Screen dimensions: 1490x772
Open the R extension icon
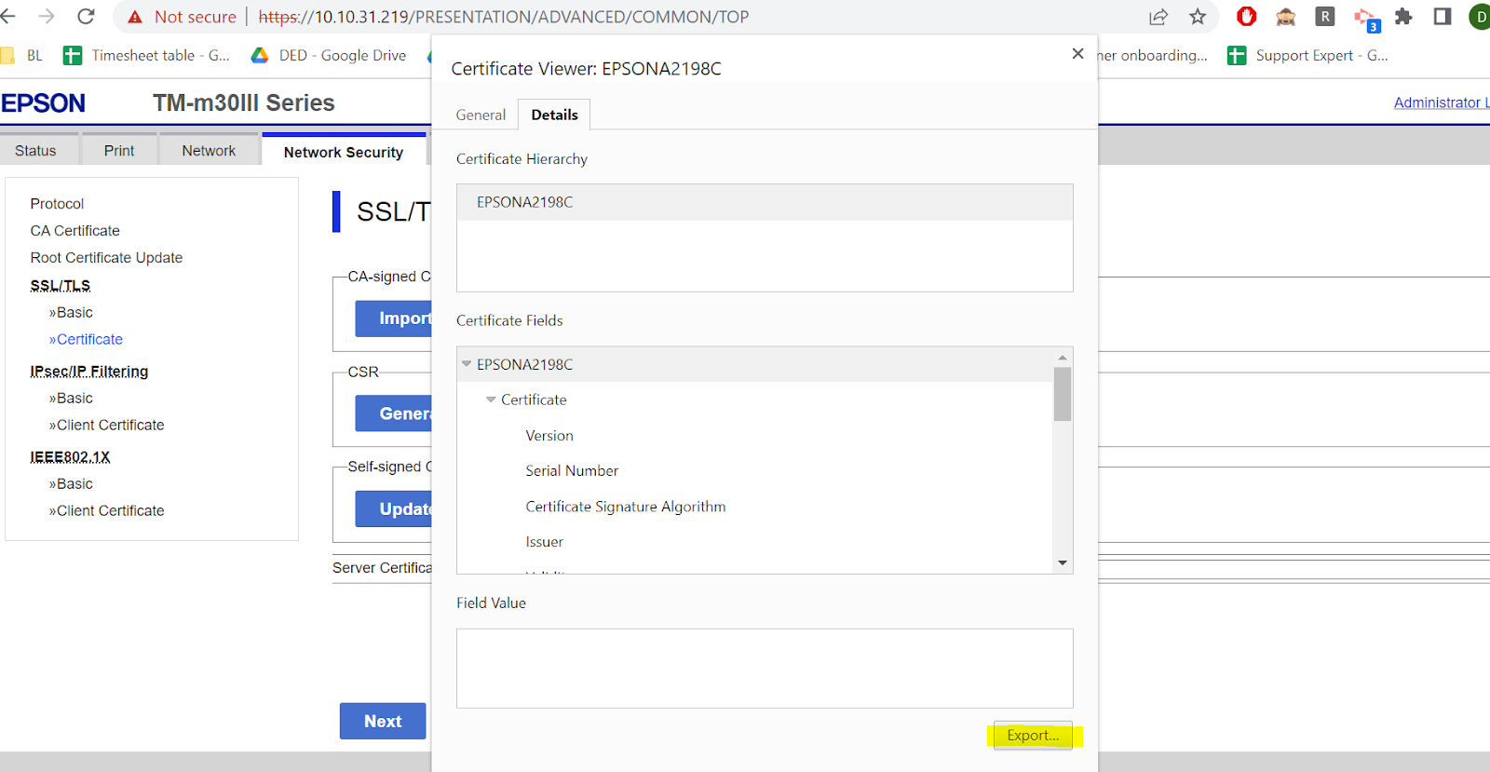pos(1325,17)
